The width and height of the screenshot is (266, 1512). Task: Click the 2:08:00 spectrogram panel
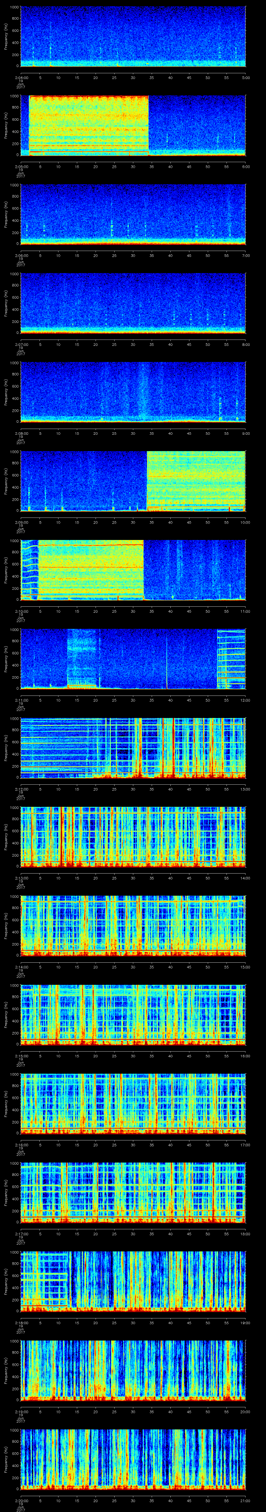click(133, 392)
